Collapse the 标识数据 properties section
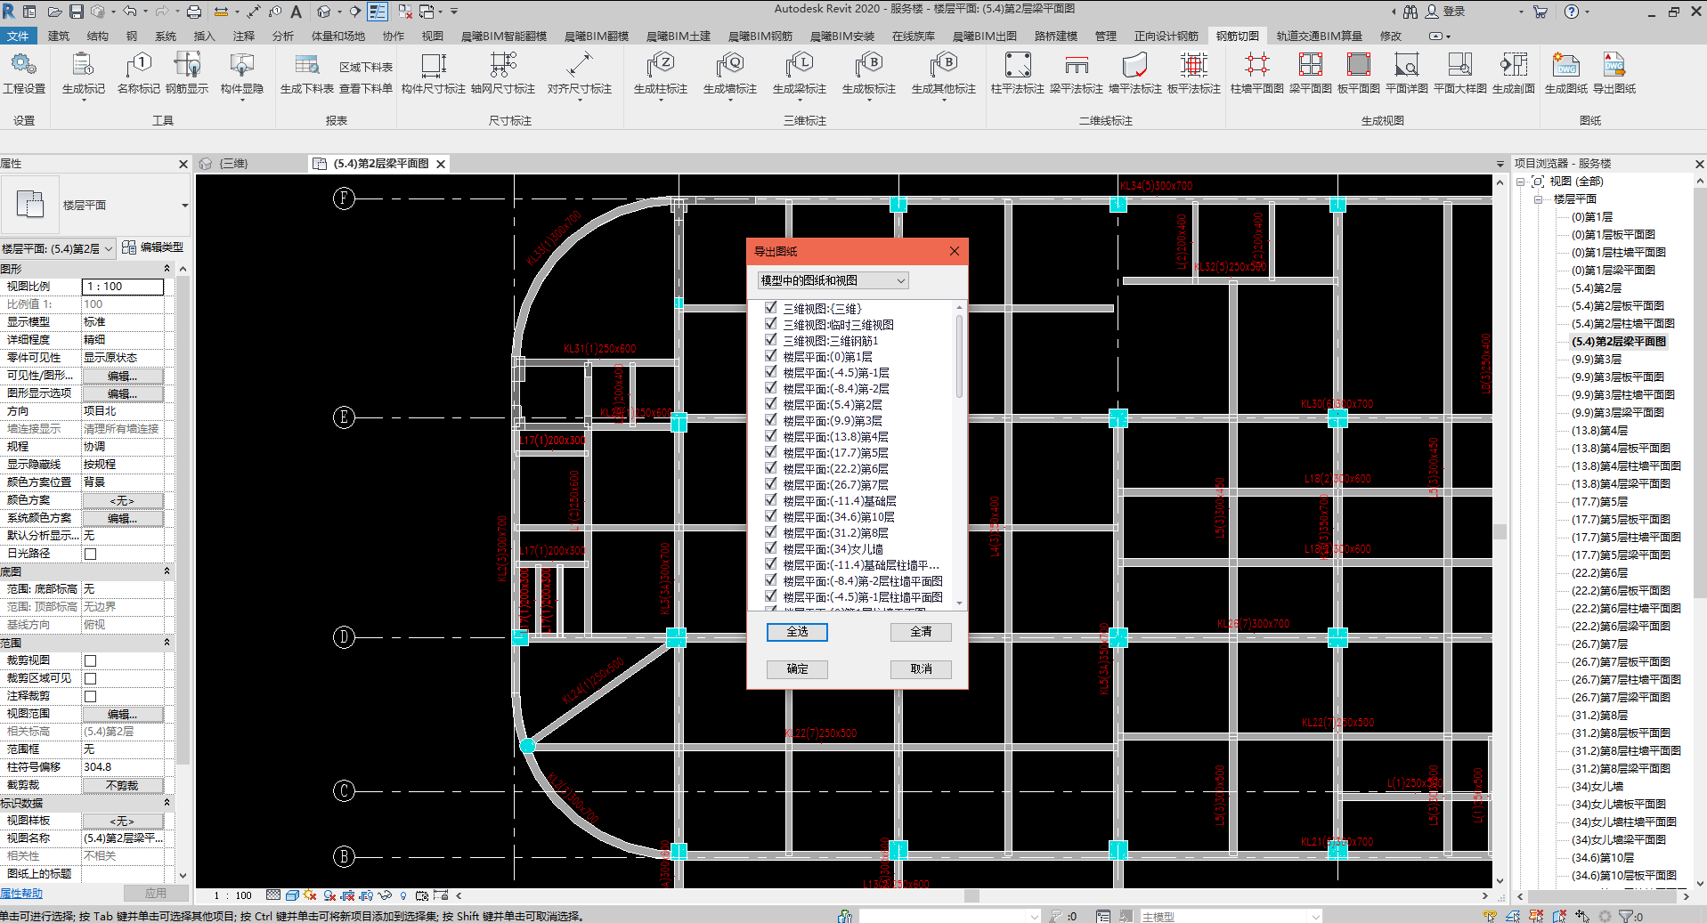The width and height of the screenshot is (1707, 923). pos(167,802)
